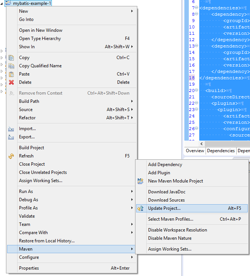Click the red Delete X icon
This screenshot has height=276, width=250.
pyautogui.click(x=12, y=82)
